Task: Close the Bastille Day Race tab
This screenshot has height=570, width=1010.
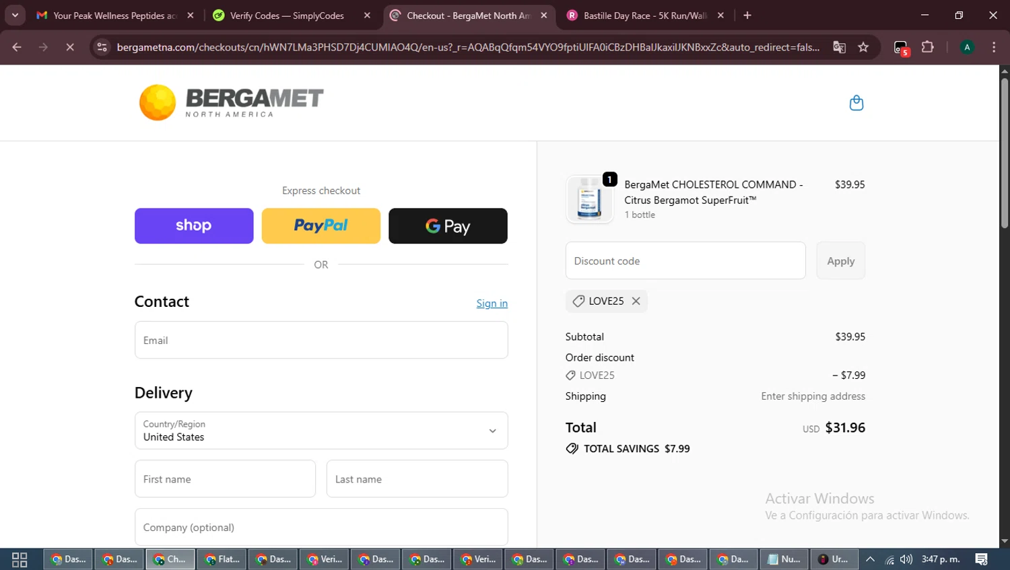Action: click(720, 15)
